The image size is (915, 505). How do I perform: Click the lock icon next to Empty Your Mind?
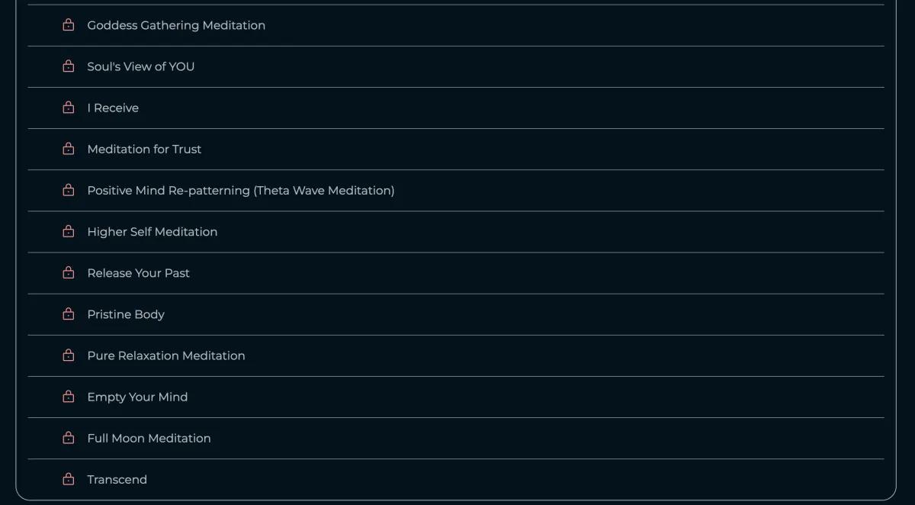click(x=69, y=396)
